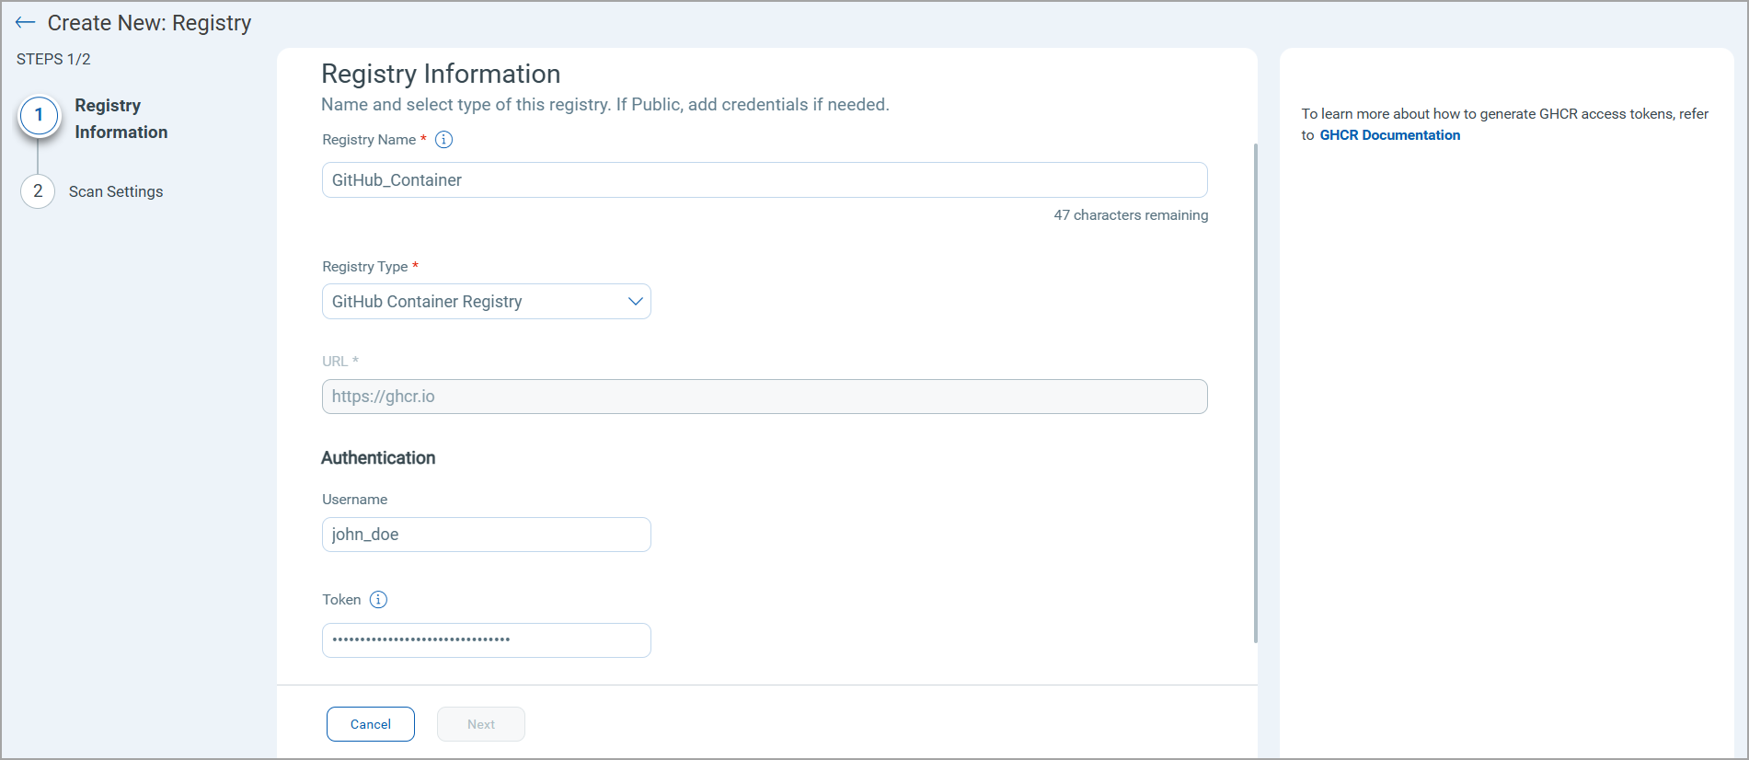Switch to the Scan Settings step
The image size is (1749, 760).
(116, 191)
